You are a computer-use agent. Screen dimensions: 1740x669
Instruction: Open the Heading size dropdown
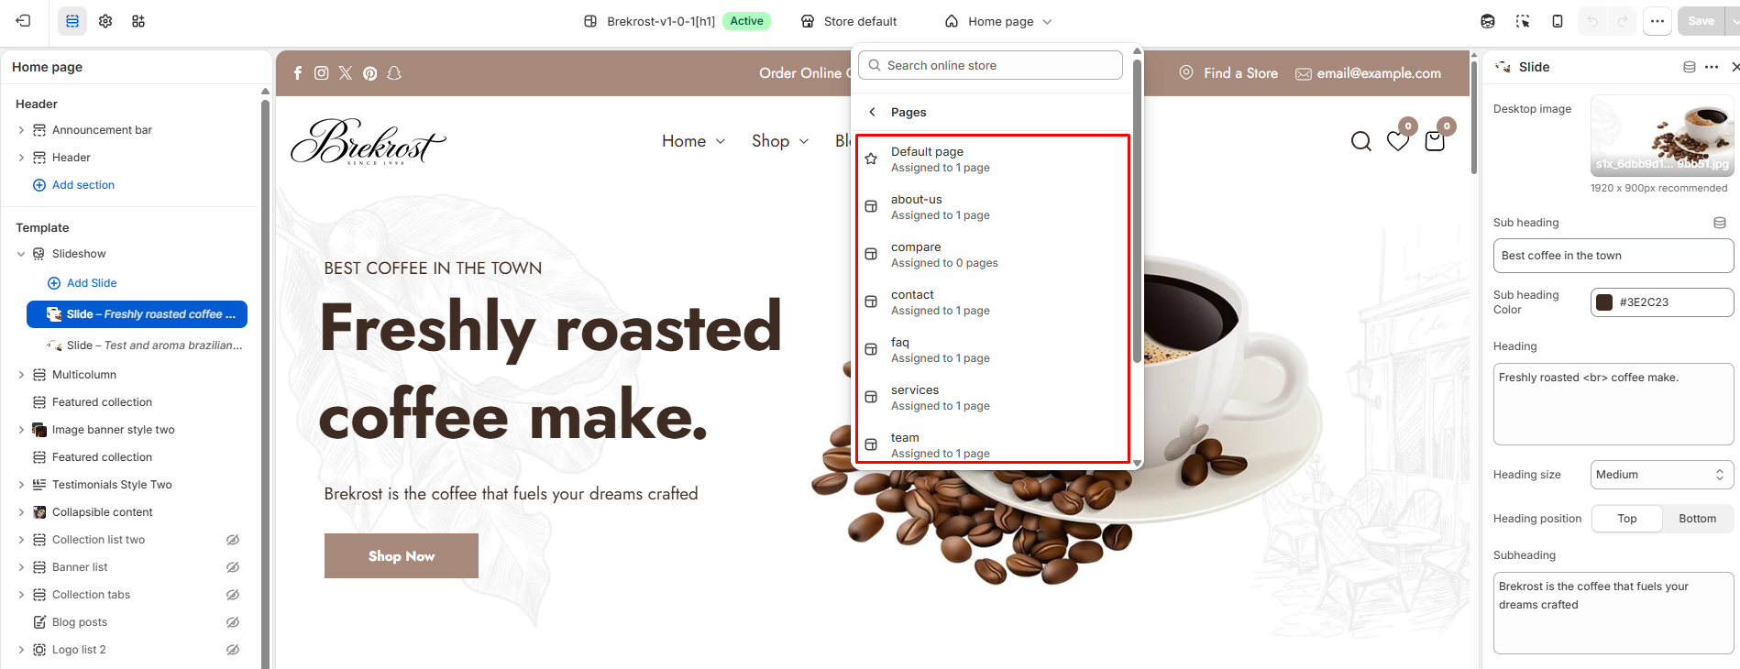1661,475
